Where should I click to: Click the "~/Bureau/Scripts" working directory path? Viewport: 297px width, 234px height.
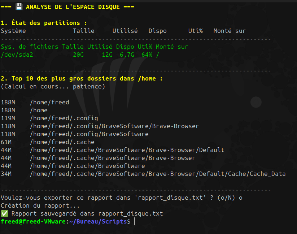click(x=98, y=221)
